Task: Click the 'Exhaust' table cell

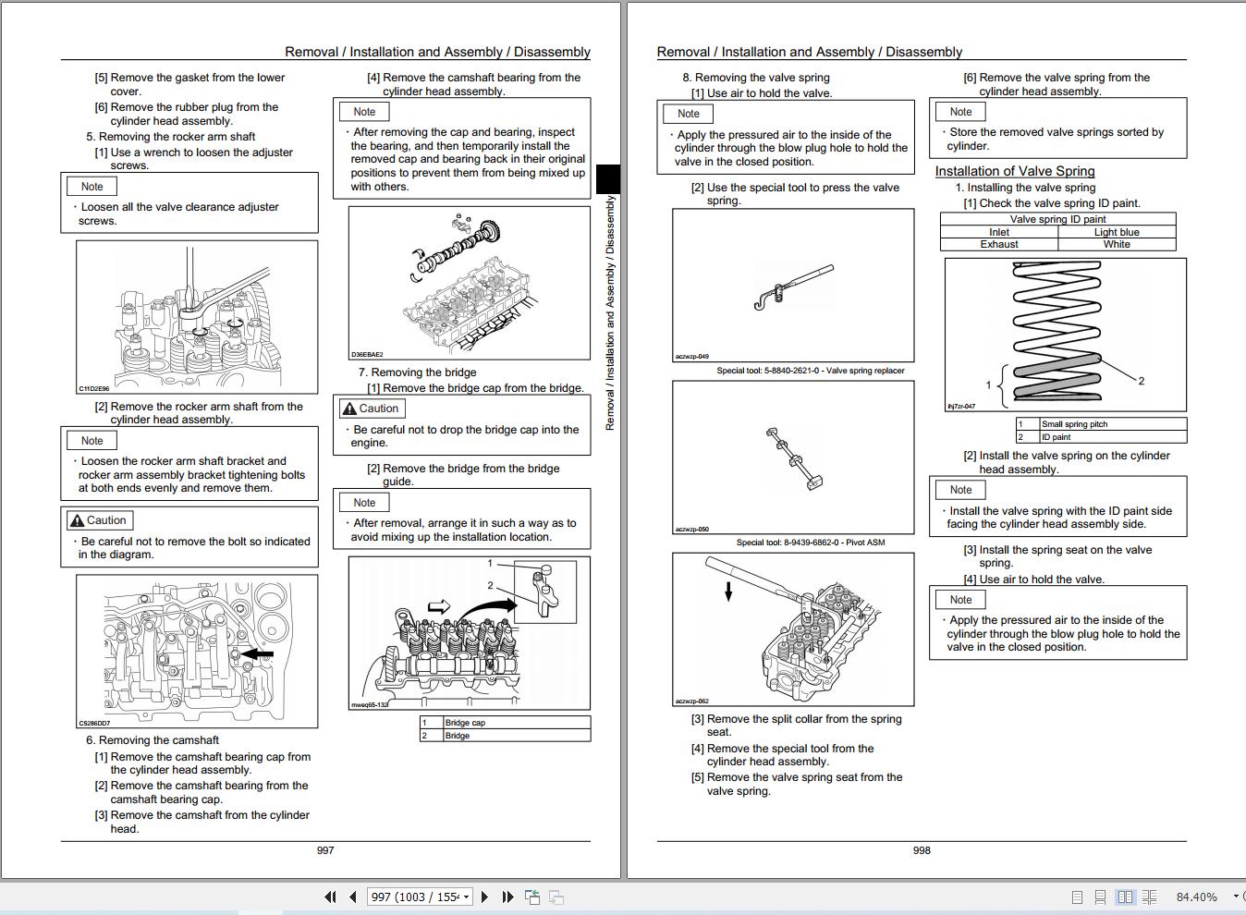Action: click(999, 244)
